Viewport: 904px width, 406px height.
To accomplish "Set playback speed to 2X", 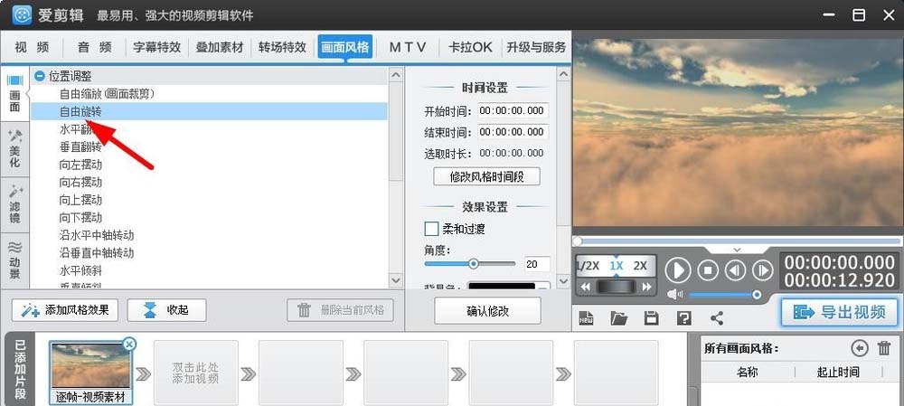I will pyautogui.click(x=640, y=266).
